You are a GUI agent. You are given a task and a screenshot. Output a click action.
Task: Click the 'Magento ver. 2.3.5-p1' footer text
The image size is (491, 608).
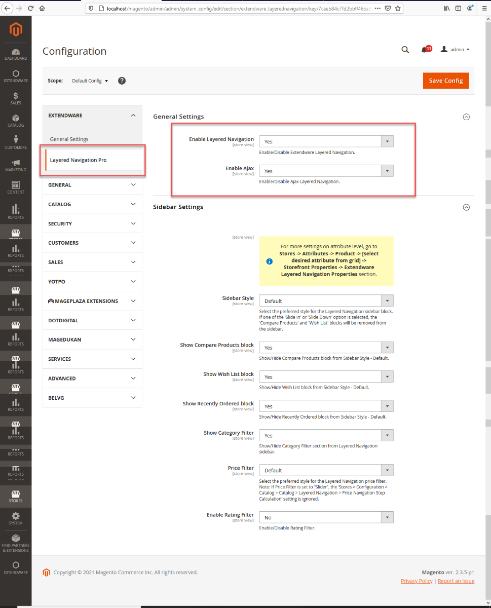pos(448,572)
